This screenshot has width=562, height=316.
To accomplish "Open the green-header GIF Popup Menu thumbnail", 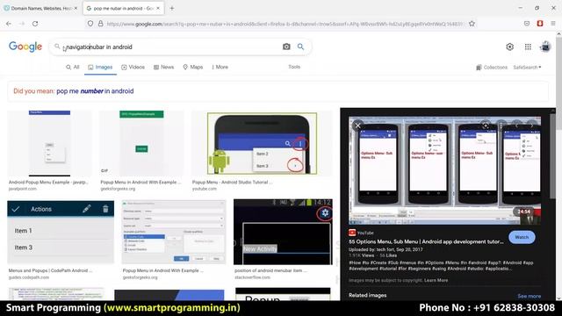I will click(x=141, y=143).
